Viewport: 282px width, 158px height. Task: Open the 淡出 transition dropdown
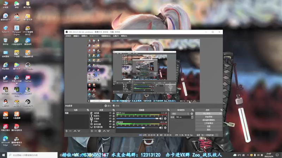click(x=180, y=113)
